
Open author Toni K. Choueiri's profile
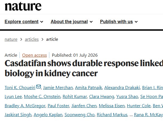click(20, 88)
